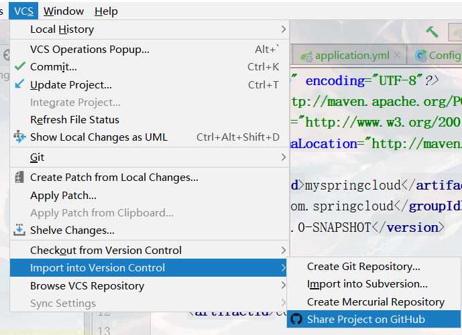Click the Config tab class icon
This screenshot has height=335, width=462.
click(421, 56)
